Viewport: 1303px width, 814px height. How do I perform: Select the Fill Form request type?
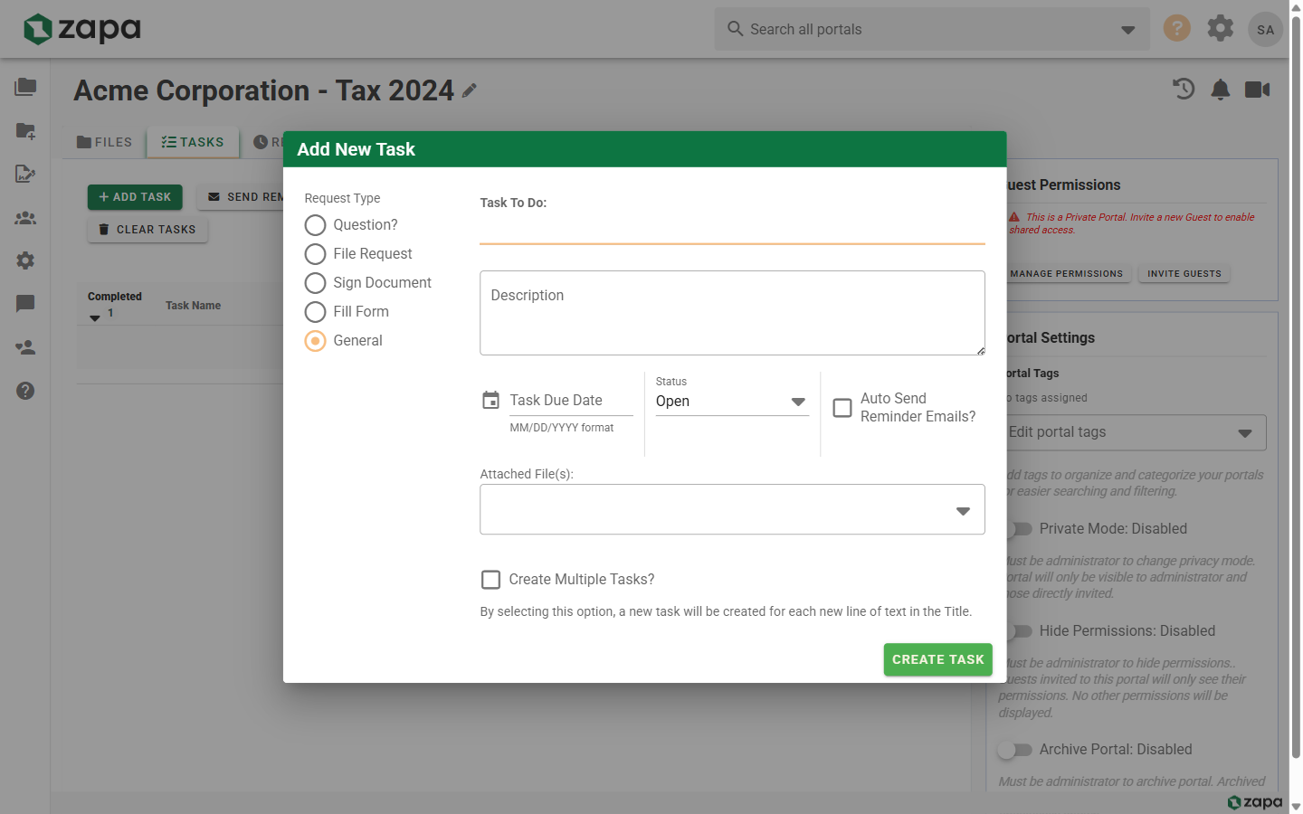[x=315, y=312]
